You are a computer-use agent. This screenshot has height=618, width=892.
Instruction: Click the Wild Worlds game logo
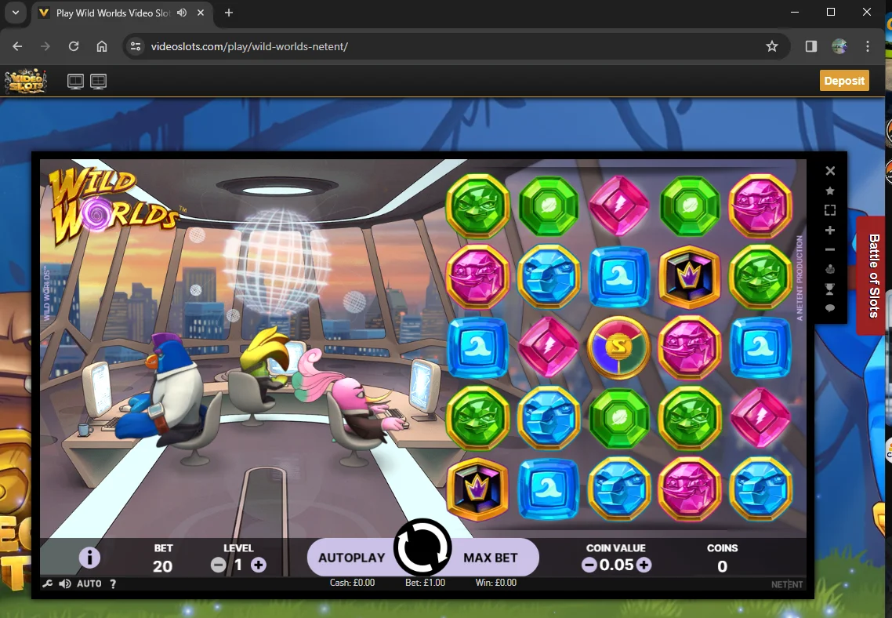tap(114, 206)
